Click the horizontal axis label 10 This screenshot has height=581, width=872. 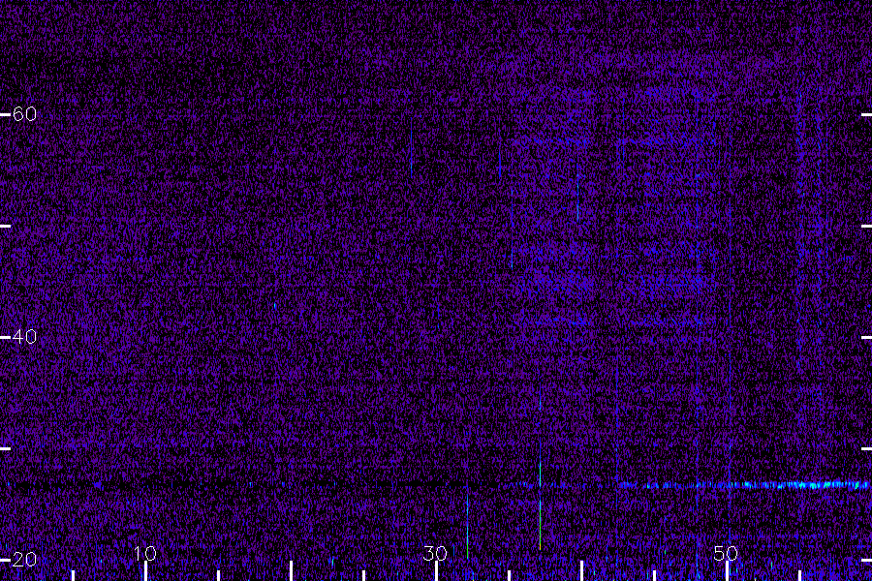[x=145, y=553]
